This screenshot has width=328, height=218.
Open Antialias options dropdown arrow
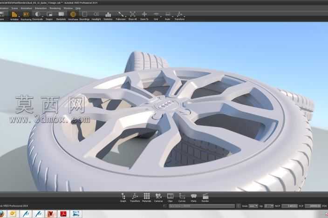[x=19, y=16]
